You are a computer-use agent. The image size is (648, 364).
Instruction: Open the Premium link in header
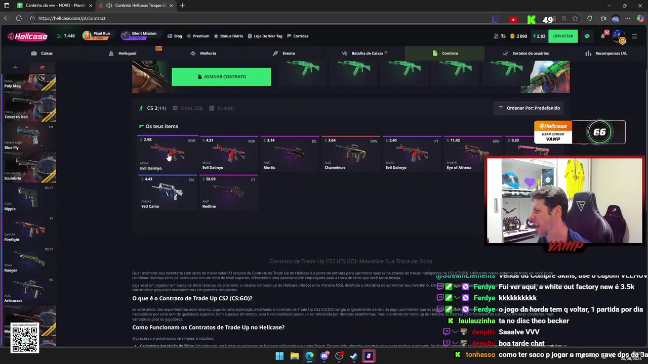pos(198,36)
